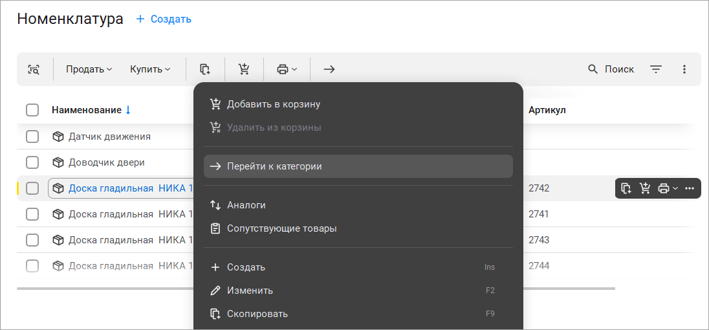Click the copy icon in the toolbar
This screenshot has width=709, height=330.
tap(205, 69)
